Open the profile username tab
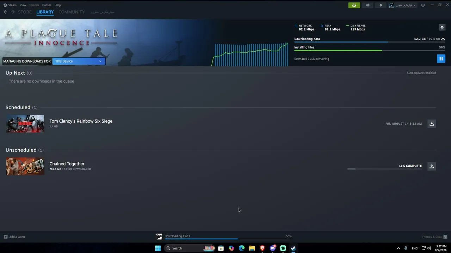 coord(102,12)
